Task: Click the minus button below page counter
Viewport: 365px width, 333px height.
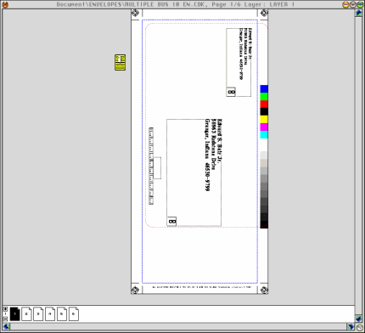Action: point(5,319)
